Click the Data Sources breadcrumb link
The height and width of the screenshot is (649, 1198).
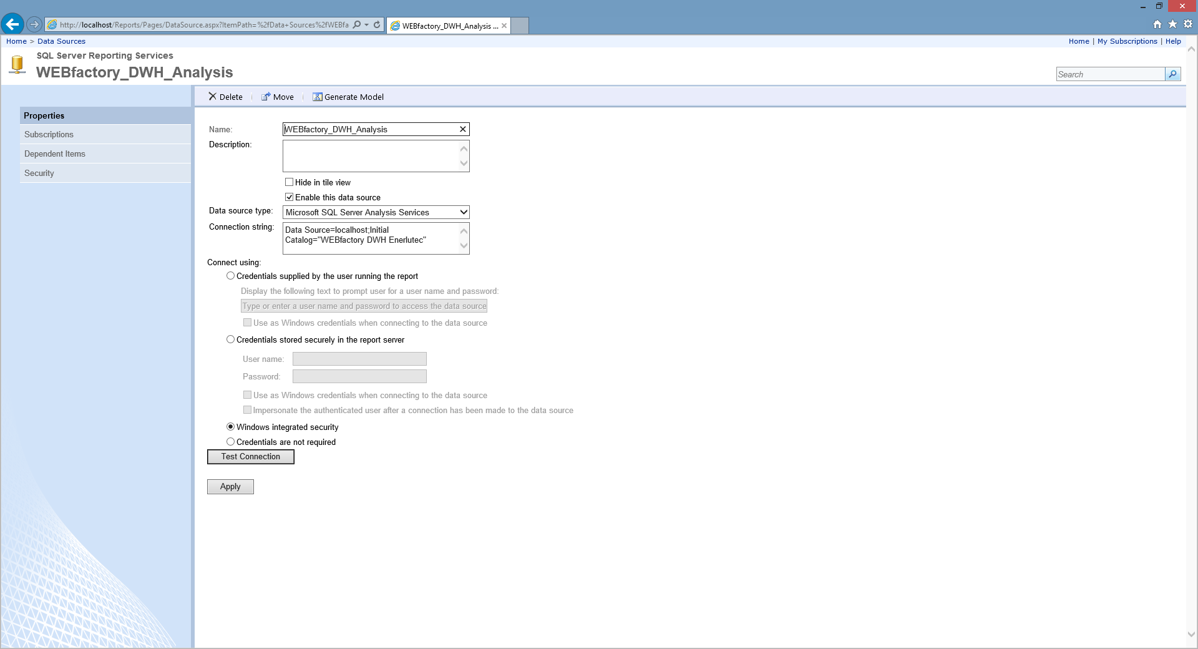pyautogui.click(x=61, y=41)
